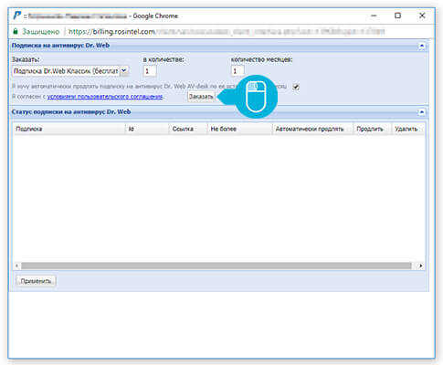Sort by the Id column header
The width and height of the screenshot is (443, 365).
[x=147, y=129]
